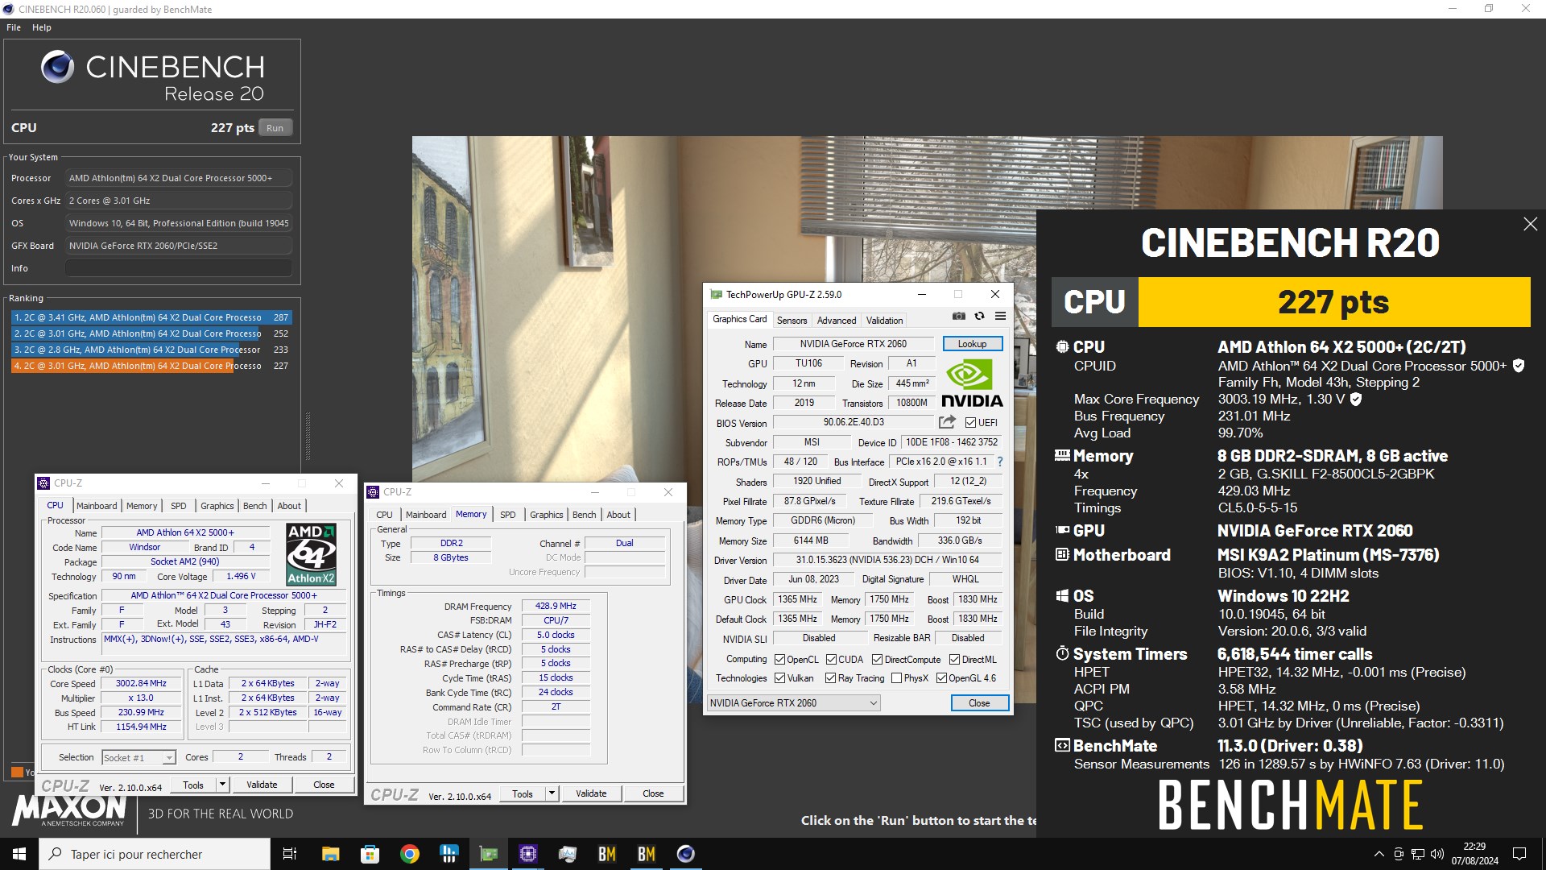
Task: Toggle the DirectCompute checkbox
Action: click(x=878, y=660)
